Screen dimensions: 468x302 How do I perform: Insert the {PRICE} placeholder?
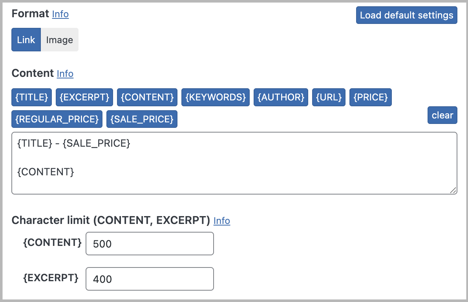tap(370, 97)
